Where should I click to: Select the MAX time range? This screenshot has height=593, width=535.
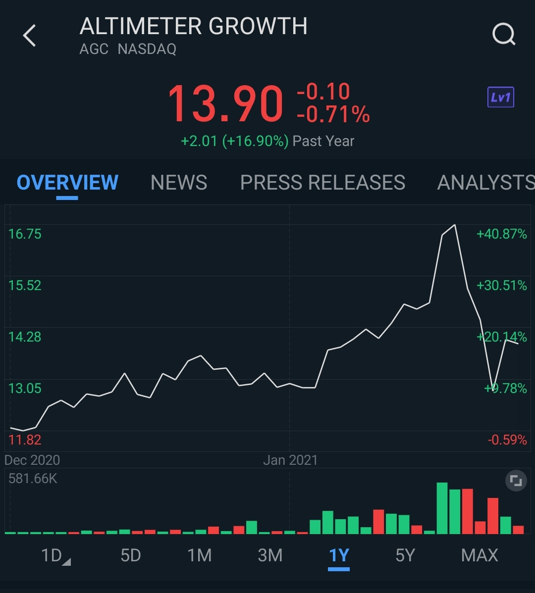click(480, 555)
